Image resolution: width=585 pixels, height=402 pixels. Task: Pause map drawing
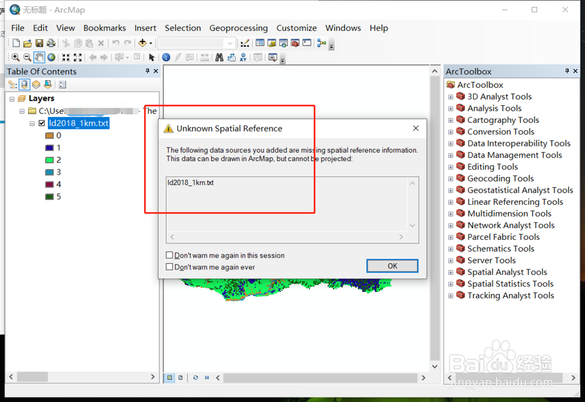pyautogui.click(x=207, y=378)
